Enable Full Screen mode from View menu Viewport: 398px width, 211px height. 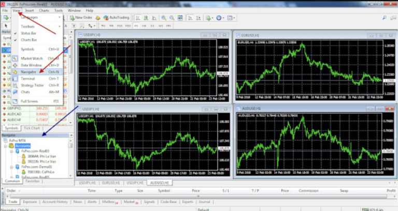coord(29,101)
